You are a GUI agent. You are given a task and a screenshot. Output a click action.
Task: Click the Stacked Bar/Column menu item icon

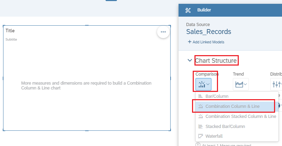(200, 126)
